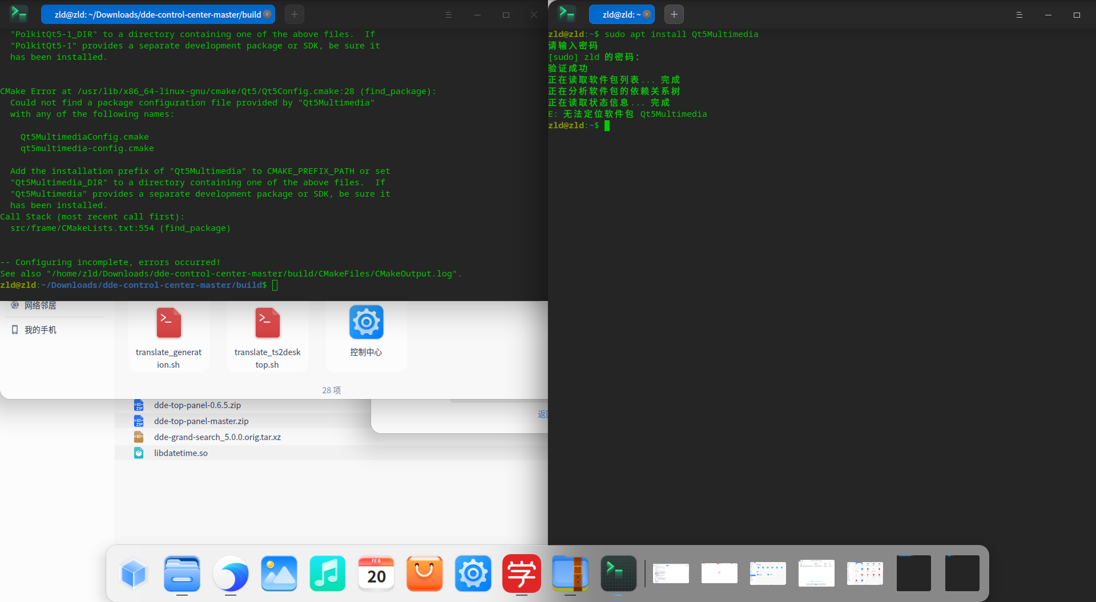Open the calendar showing Feb 20
Screen dimensions: 1096x602
click(x=376, y=573)
